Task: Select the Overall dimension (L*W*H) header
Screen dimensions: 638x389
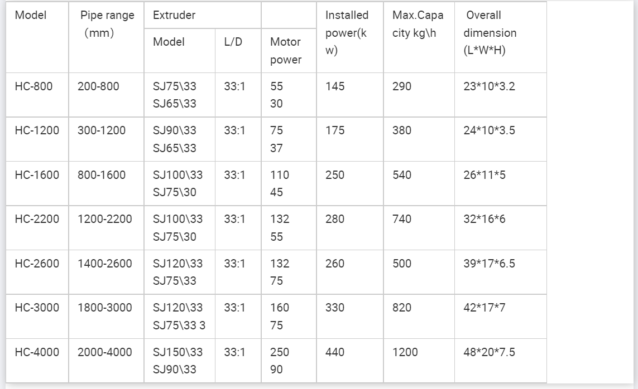Action: click(x=490, y=33)
